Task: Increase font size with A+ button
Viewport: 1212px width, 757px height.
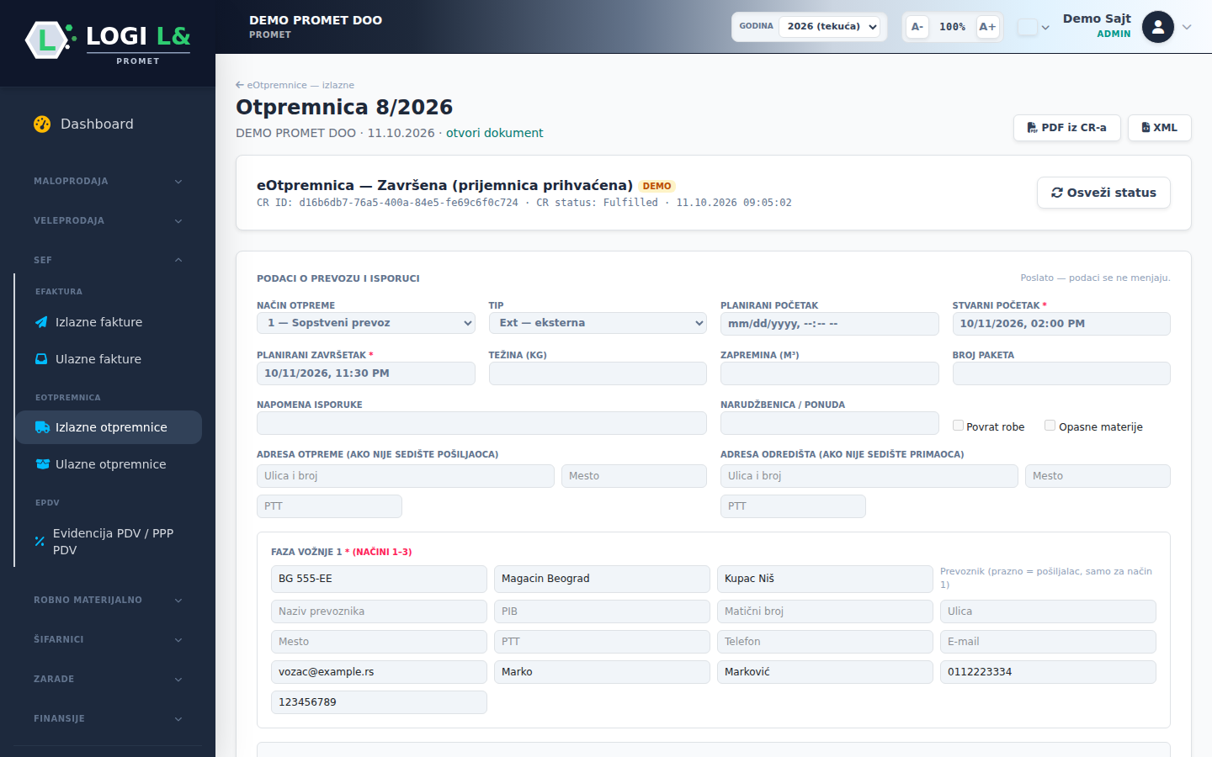Action: (x=987, y=27)
